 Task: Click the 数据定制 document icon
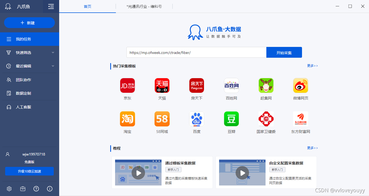click(9, 93)
